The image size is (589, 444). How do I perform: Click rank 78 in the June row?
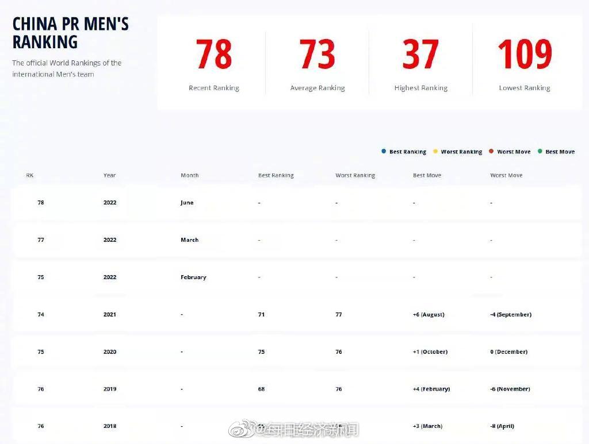click(x=41, y=203)
